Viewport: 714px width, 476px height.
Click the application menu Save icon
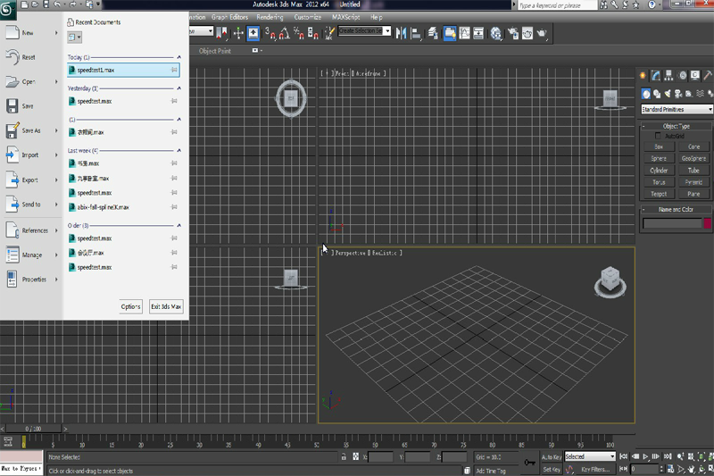pos(13,106)
